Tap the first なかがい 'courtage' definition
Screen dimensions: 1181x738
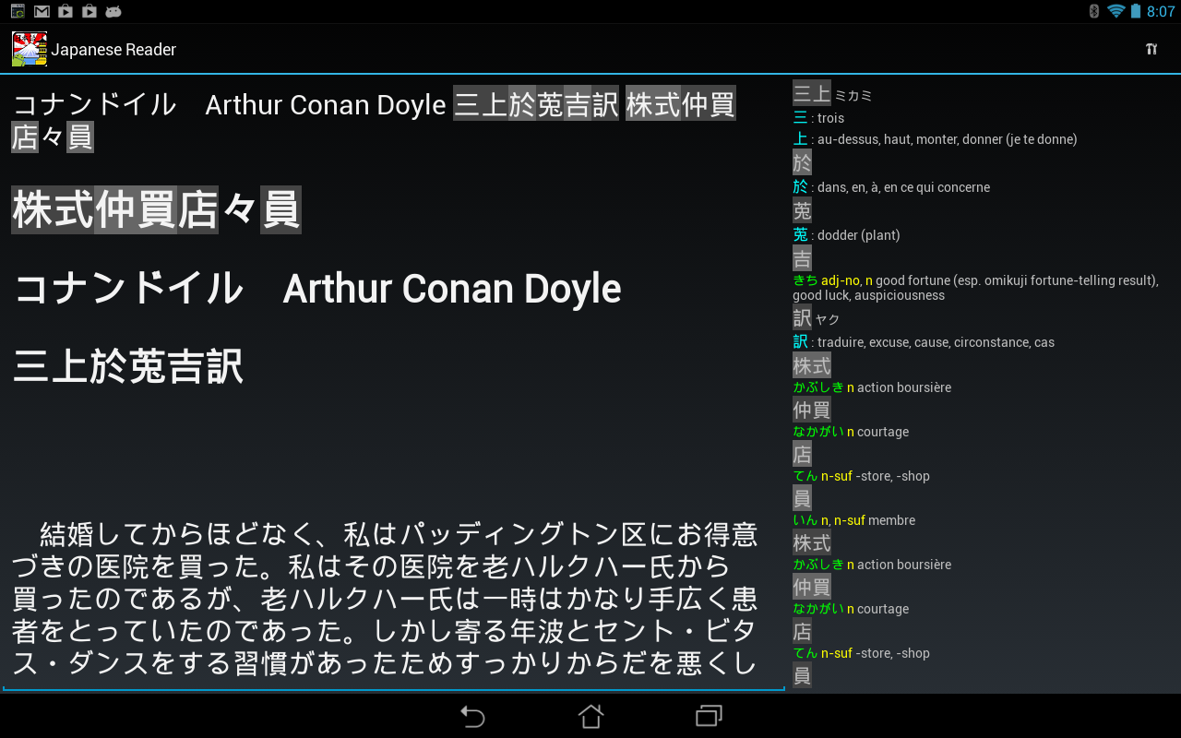[x=851, y=432]
